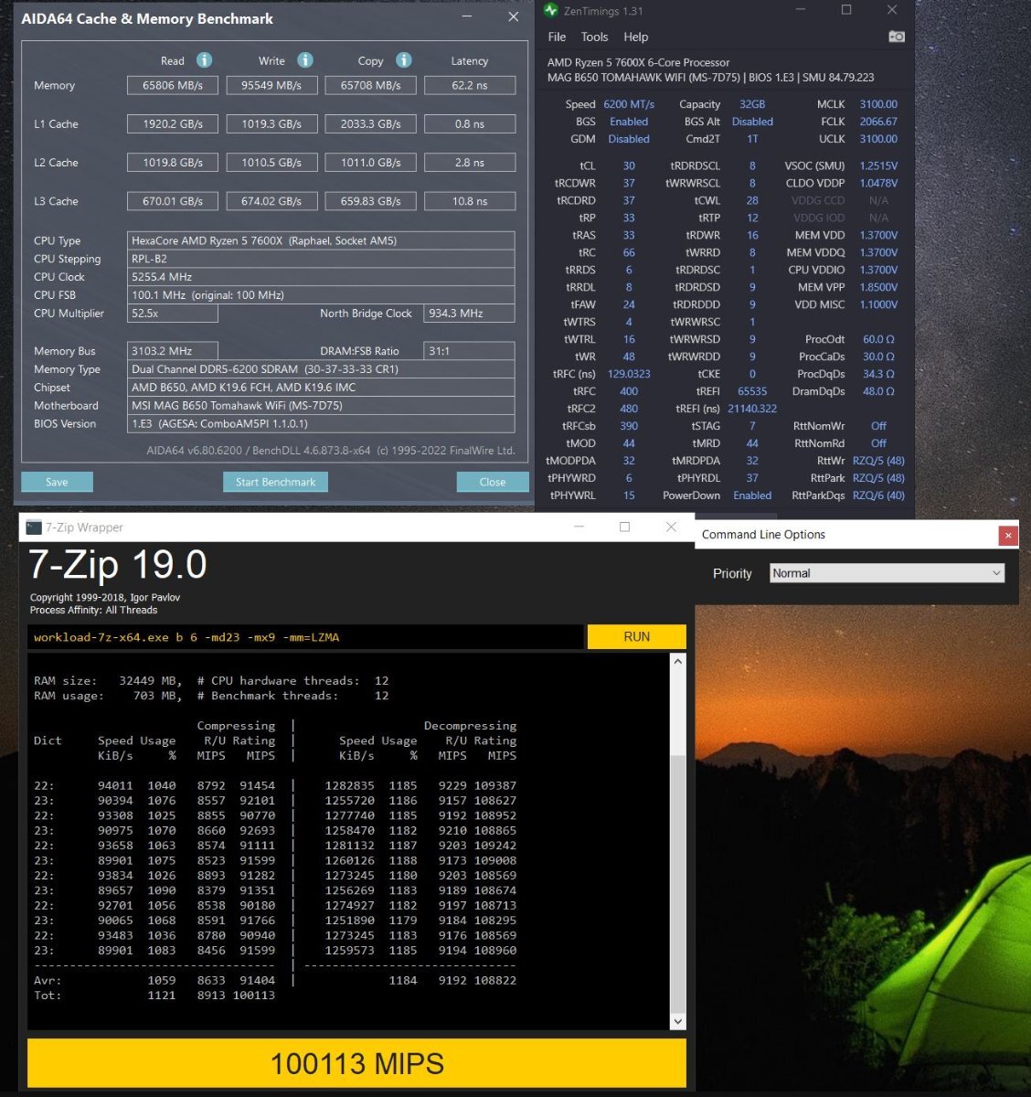Click the Speed value 6200 MT/s in ZenTimings
This screenshot has height=1097, width=1031.
coord(629,104)
